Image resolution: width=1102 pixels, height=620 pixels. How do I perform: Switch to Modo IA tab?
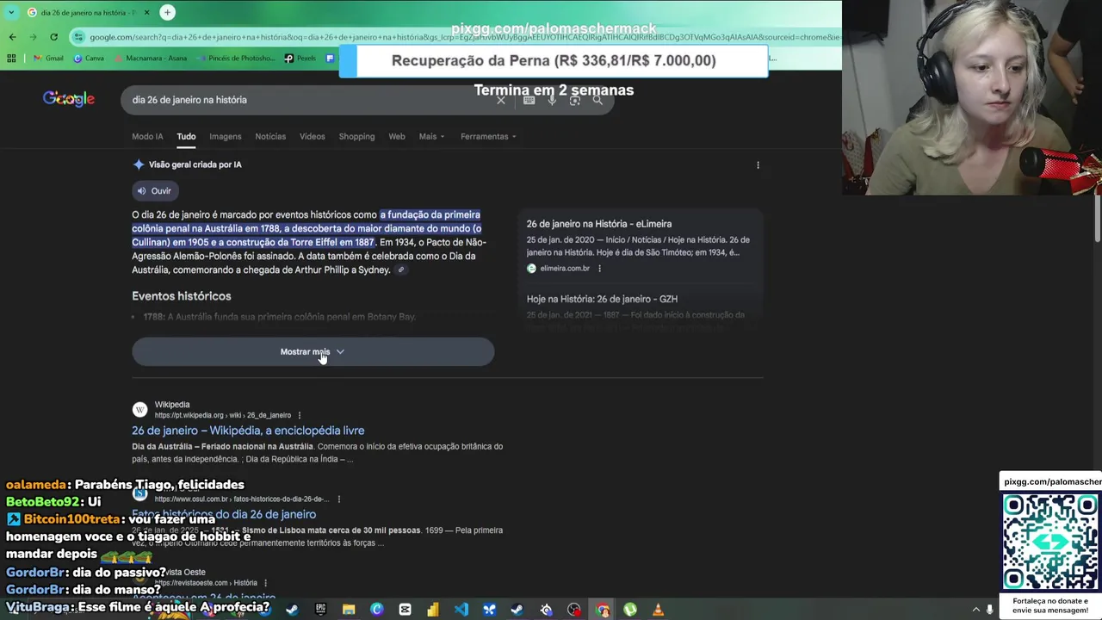click(147, 136)
